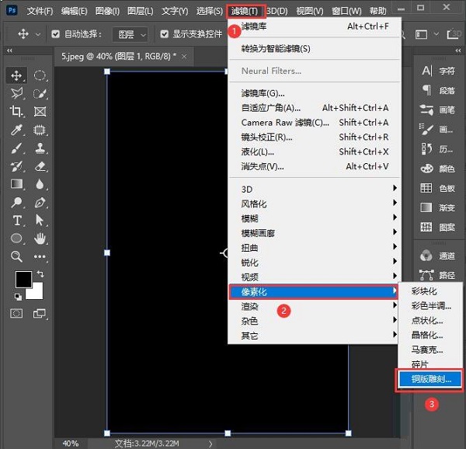Choose 铜版雕刻... from the submenu
Image resolution: width=466 pixels, height=449 pixels.
coord(429,379)
